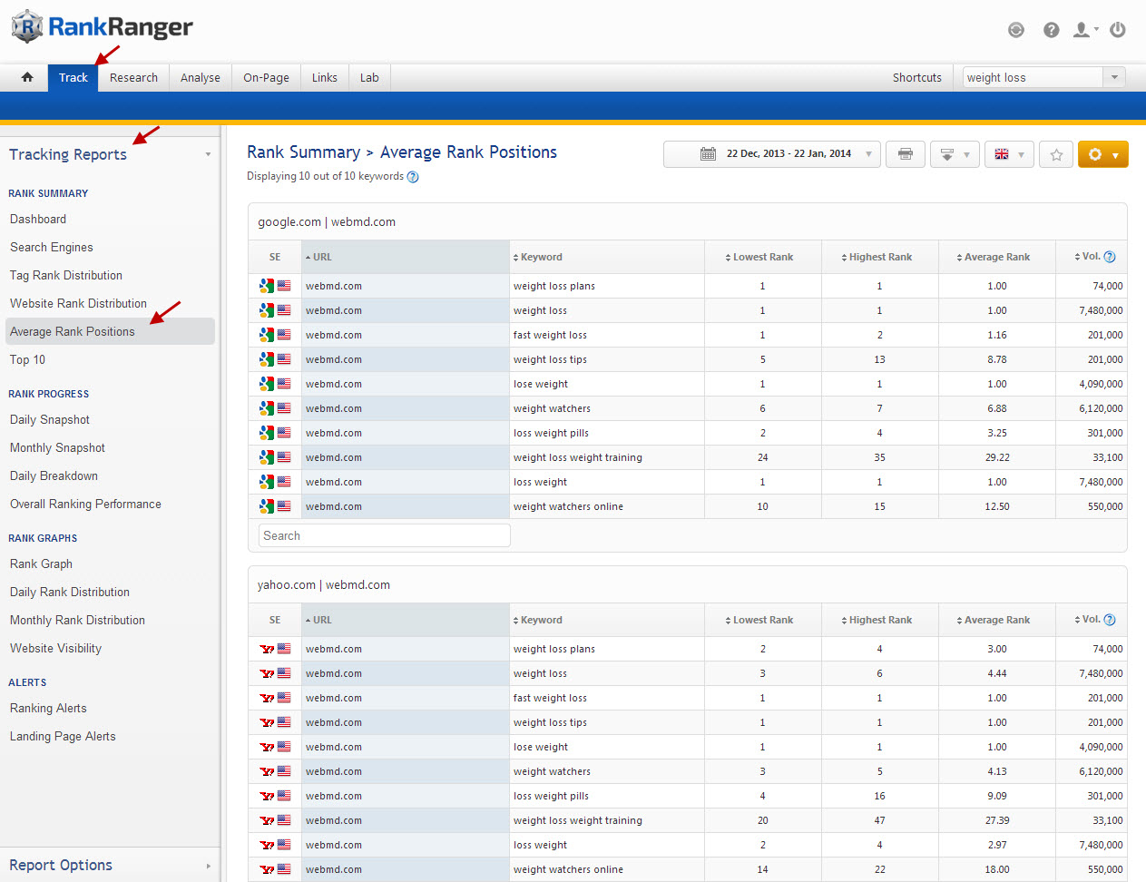Switch to the Research tab
1146x882 pixels.
tap(133, 77)
